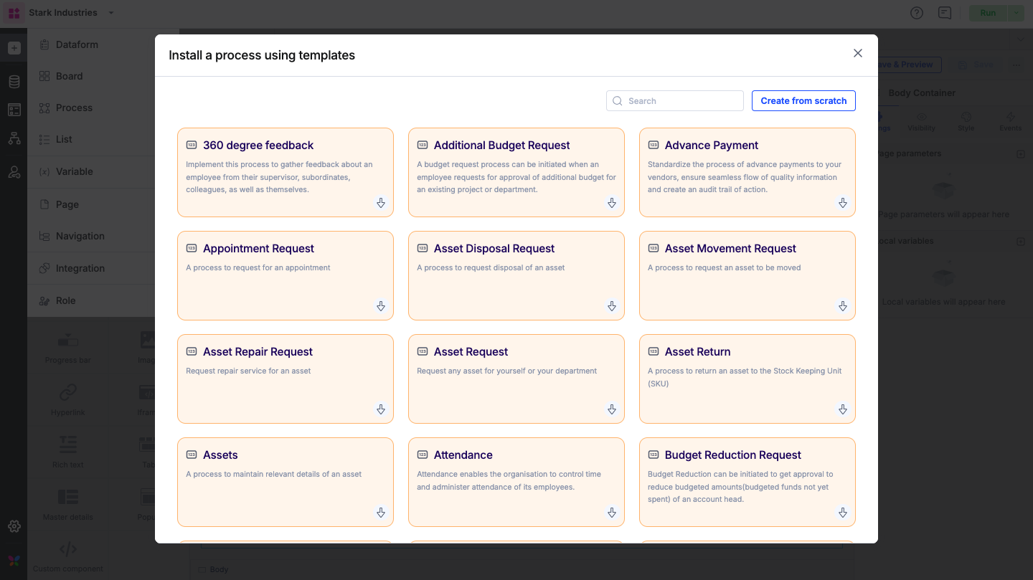The width and height of the screenshot is (1033, 580).
Task: Open the Stark Industries workspace dropdown
Action: [x=111, y=13]
